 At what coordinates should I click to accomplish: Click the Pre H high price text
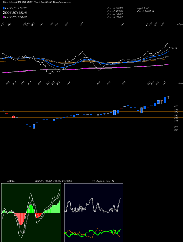click(115, 11)
